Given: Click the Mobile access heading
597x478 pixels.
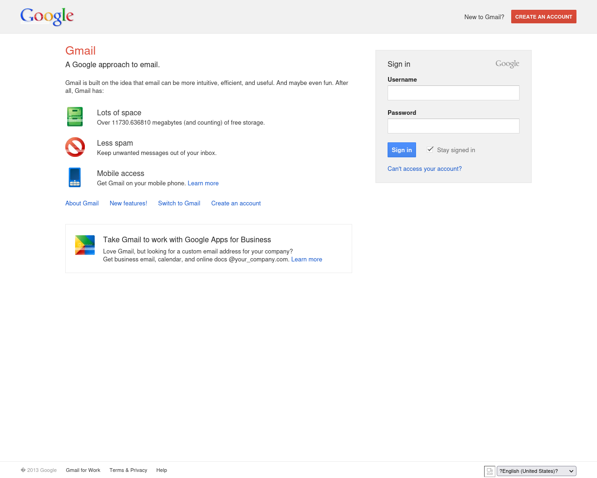Looking at the screenshot, I should click(120, 174).
